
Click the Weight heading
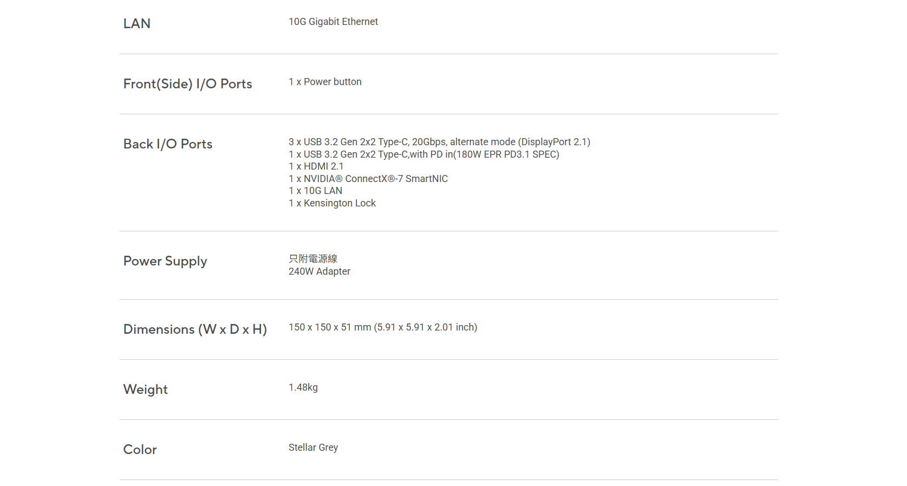(x=146, y=390)
